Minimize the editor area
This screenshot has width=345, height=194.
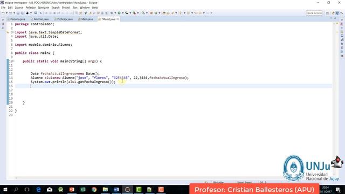coord(331,18)
